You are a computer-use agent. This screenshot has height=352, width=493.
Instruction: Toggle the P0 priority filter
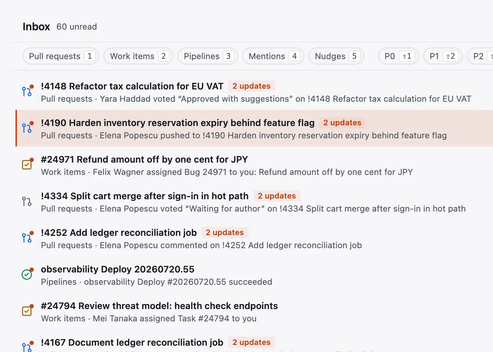click(x=399, y=56)
